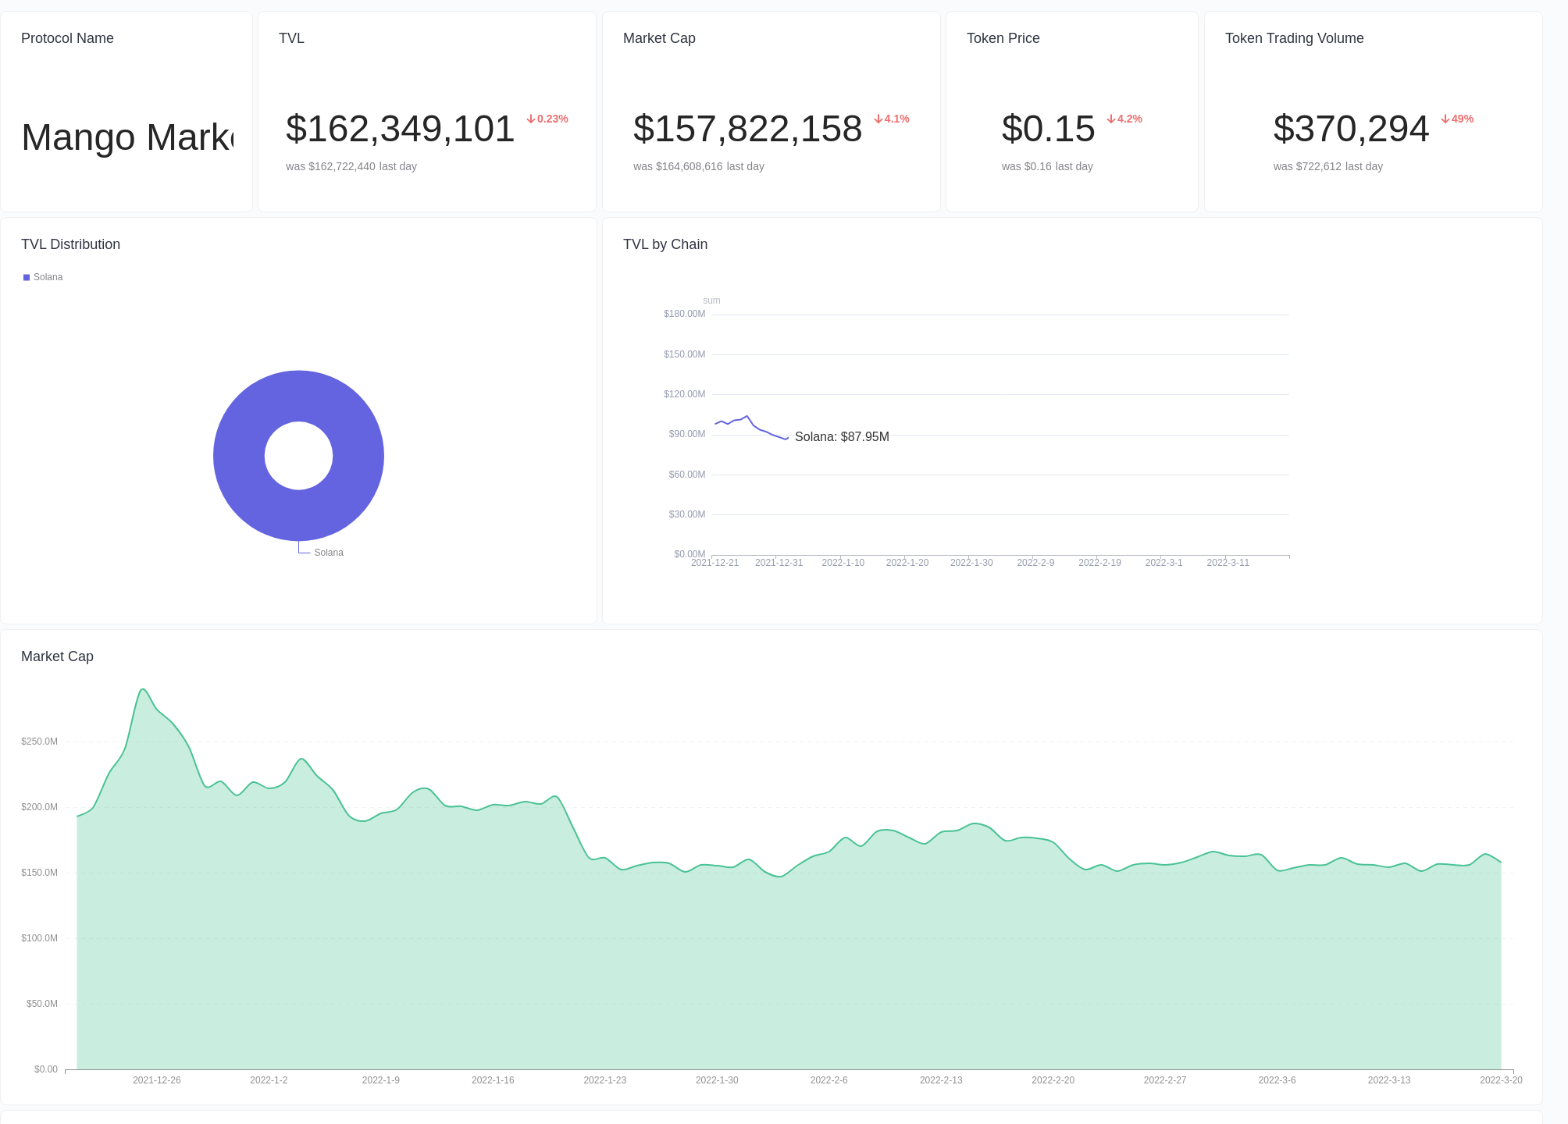The width and height of the screenshot is (1568, 1124).
Task: Toggle the Solana legend entry
Action: [43, 277]
